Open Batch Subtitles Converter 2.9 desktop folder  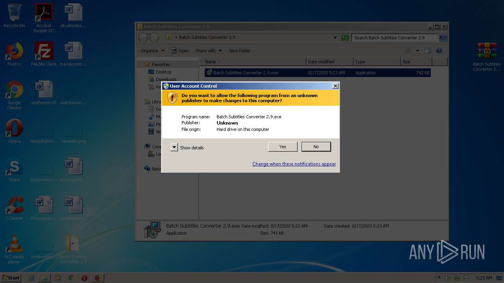[x=73, y=249]
